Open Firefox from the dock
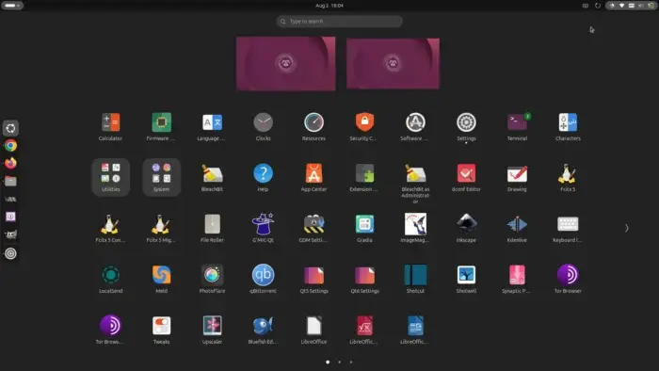659x371 pixels. [10, 163]
